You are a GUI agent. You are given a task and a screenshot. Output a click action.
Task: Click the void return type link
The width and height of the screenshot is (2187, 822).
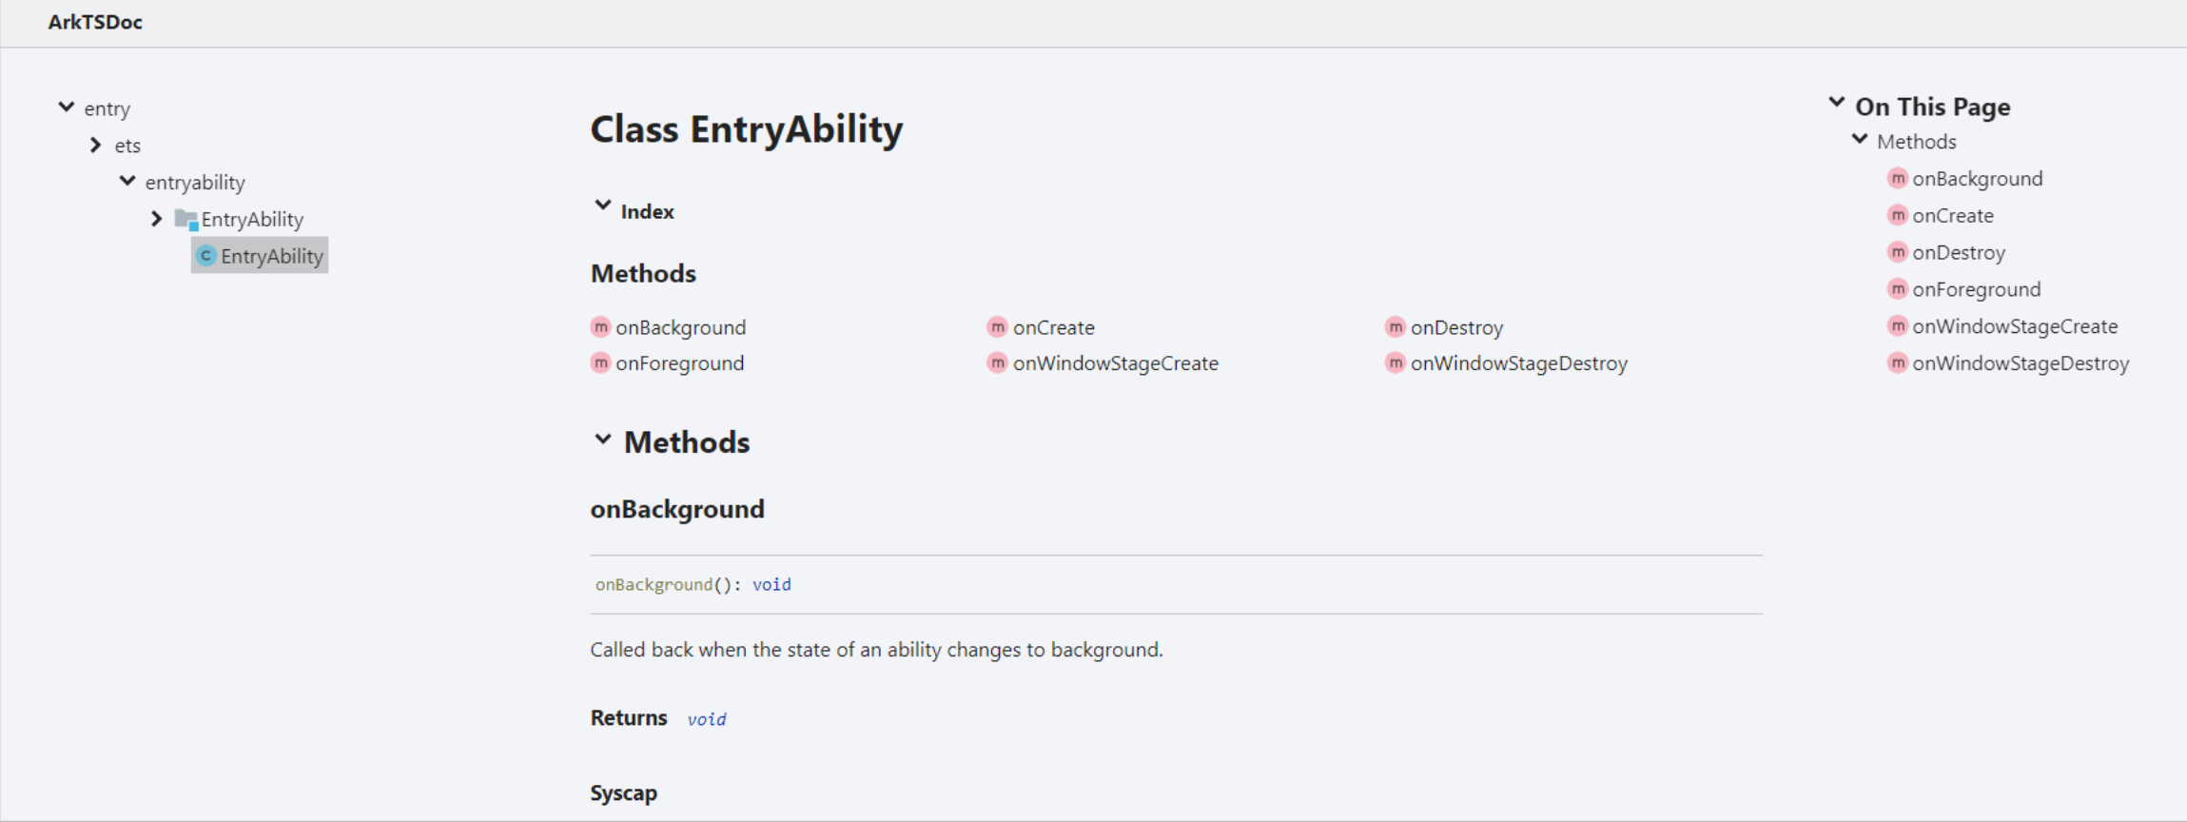[x=771, y=584]
